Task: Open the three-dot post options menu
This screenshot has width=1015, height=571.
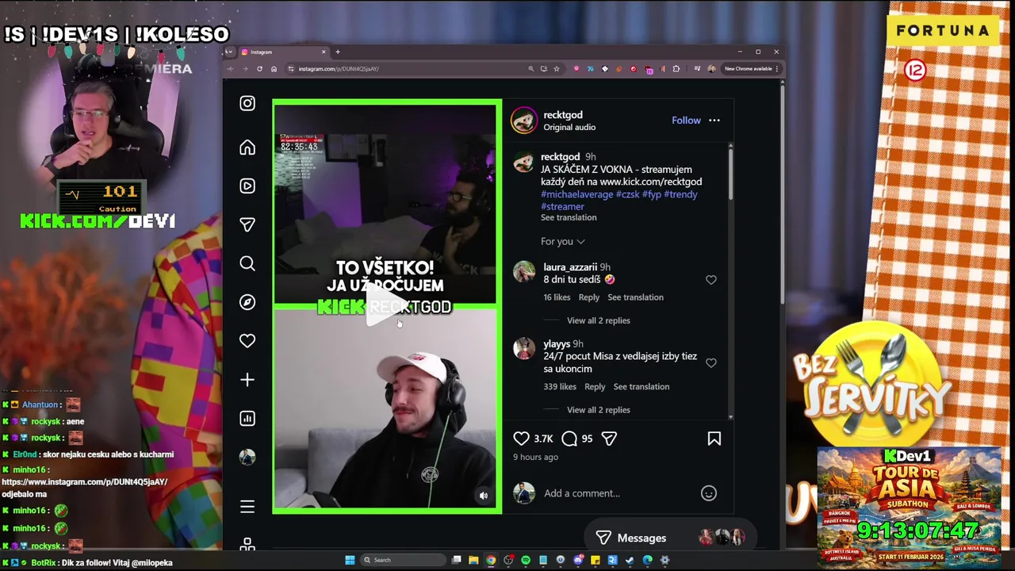Action: coord(714,121)
